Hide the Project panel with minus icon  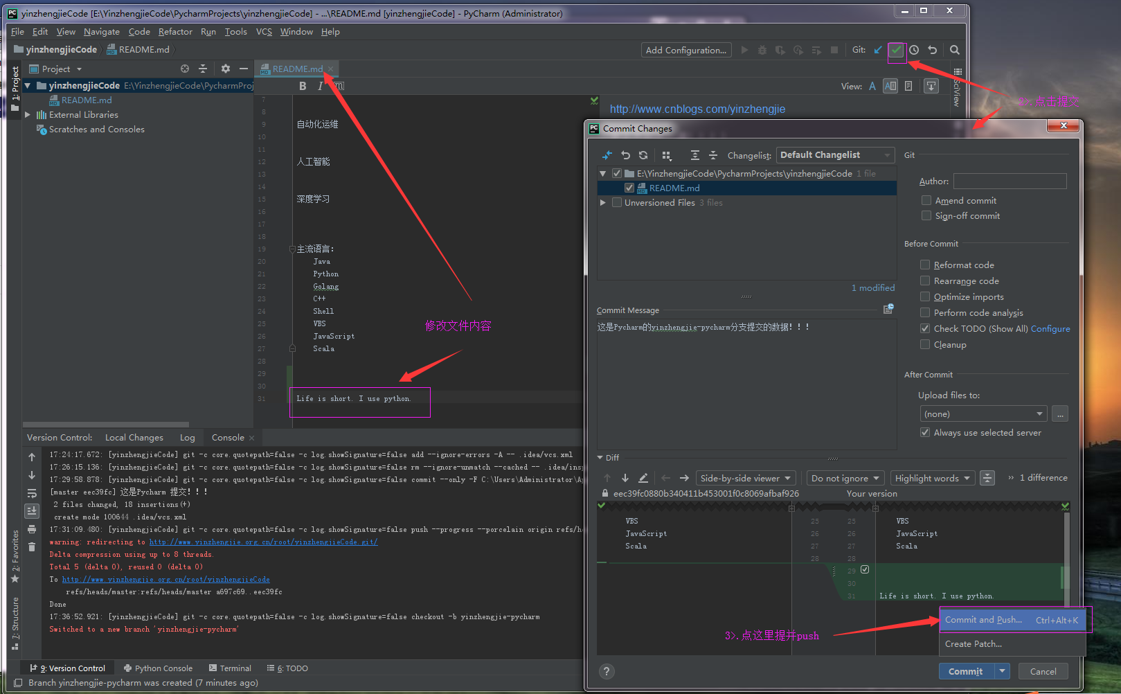[244, 69]
